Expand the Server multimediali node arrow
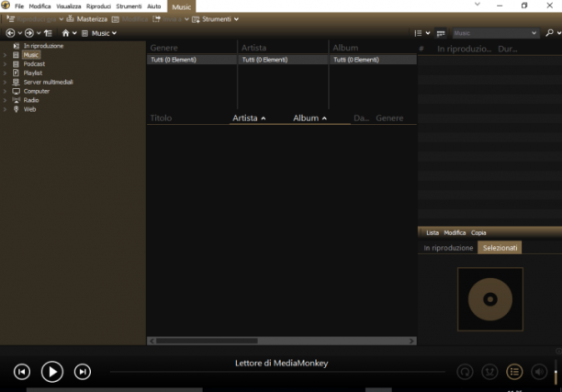 point(5,82)
